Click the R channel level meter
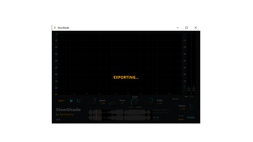 (x=194, y=61)
